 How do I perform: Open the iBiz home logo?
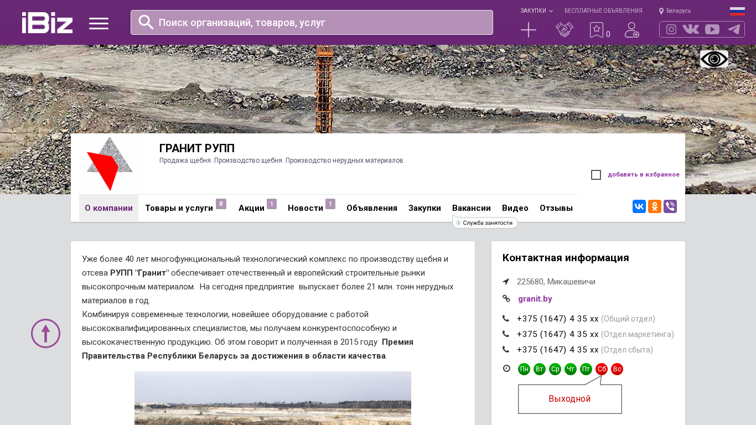click(47, 23)
